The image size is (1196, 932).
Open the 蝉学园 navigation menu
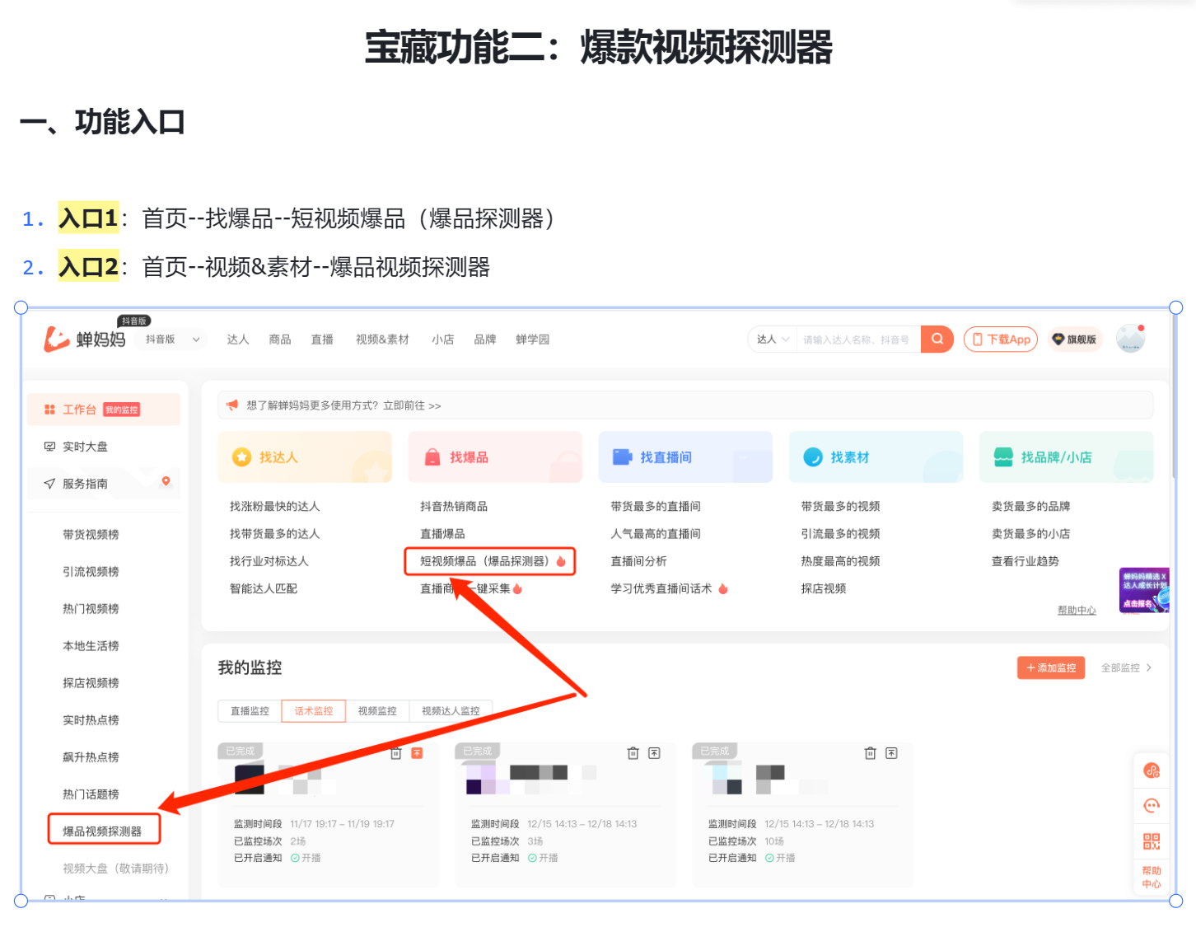coord(533,340)
